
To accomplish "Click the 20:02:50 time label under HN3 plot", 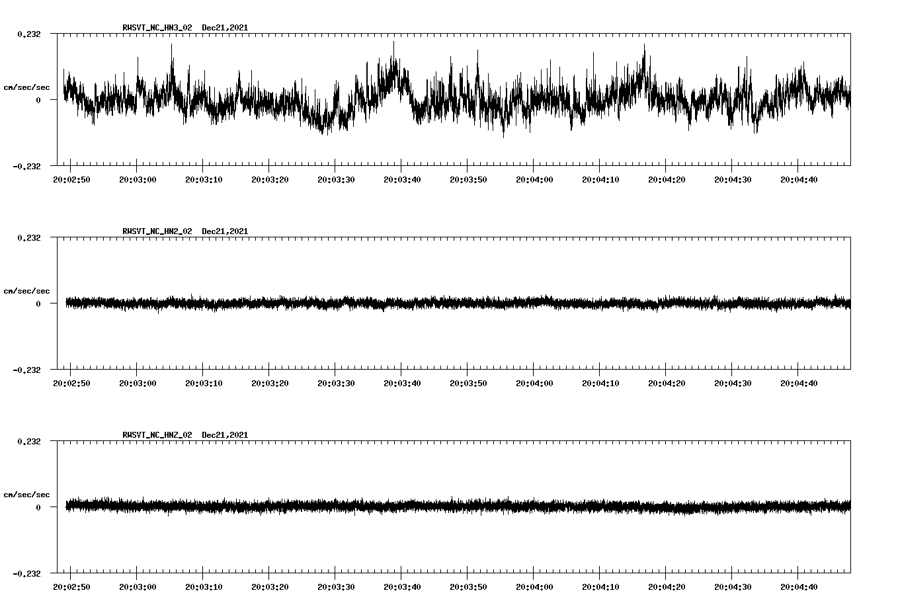I will [71, 179].
